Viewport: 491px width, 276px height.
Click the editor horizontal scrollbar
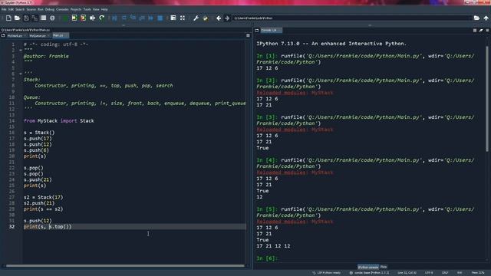(125, 266)
